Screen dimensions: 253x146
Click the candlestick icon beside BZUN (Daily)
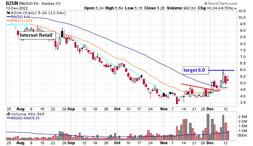pyautogui.click(x=8, y=13)
